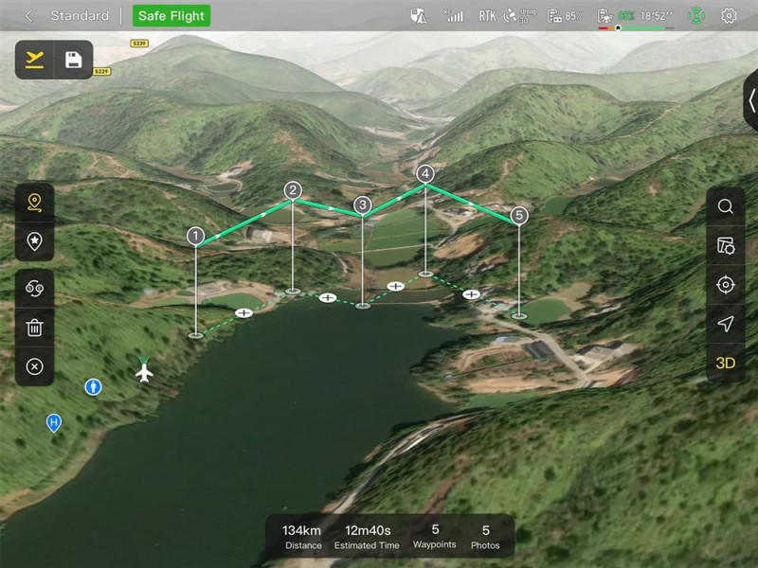Click the circled X clear icon
Viewport: 758px width, 568px height.
[35, 366]
